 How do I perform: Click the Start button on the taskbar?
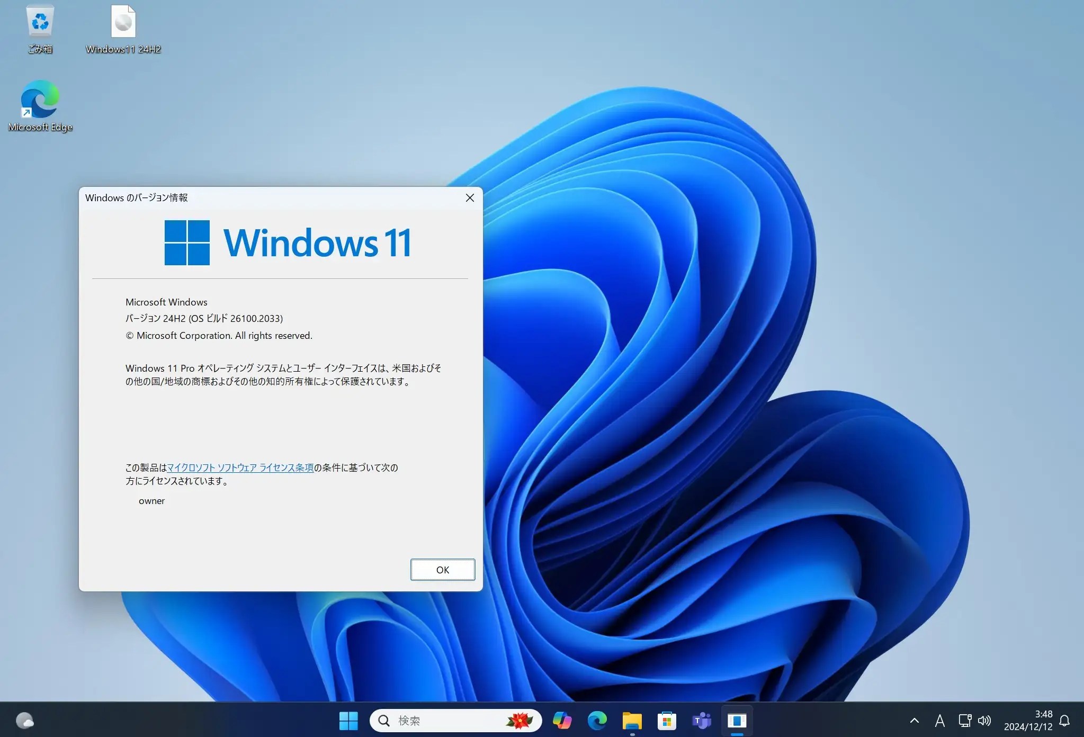point(348,721)
